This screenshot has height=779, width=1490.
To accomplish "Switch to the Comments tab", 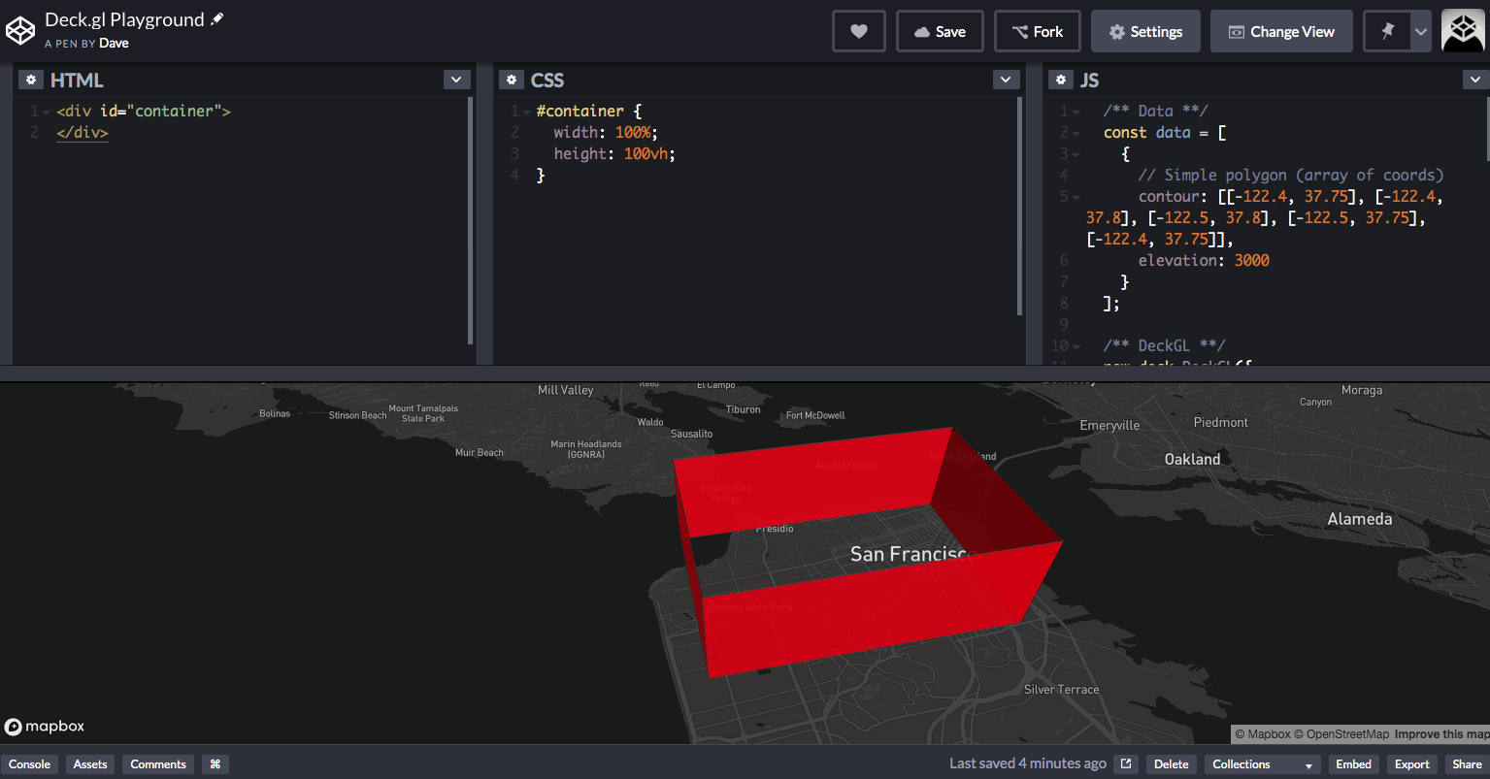I will point(157,764).
